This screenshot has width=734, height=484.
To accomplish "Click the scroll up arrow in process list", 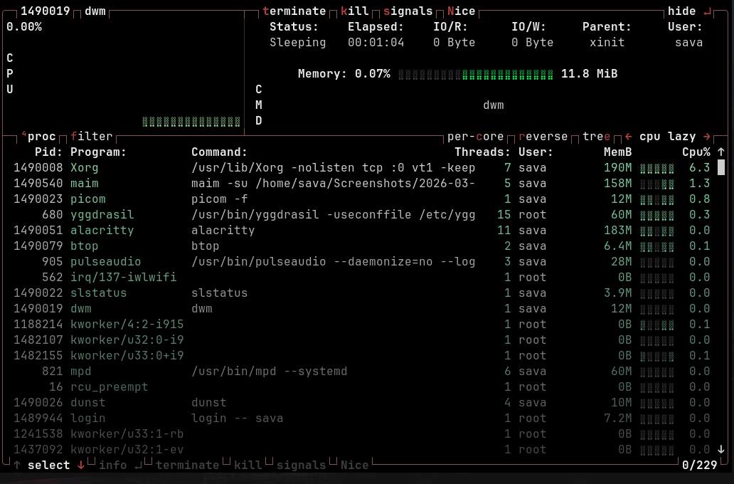I will click(720, 152).
